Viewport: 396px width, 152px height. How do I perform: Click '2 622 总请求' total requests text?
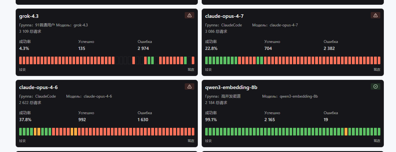click(30, 103)
